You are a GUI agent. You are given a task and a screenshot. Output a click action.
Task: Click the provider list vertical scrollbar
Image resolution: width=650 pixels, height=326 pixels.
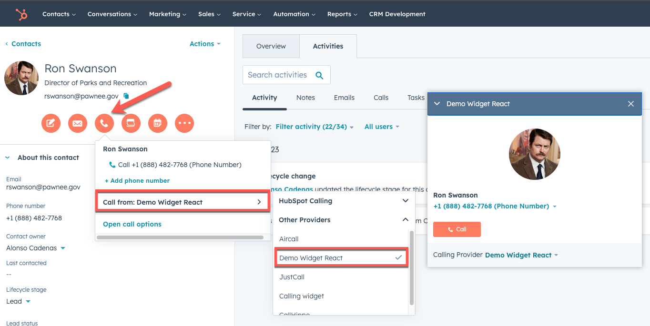412,267
